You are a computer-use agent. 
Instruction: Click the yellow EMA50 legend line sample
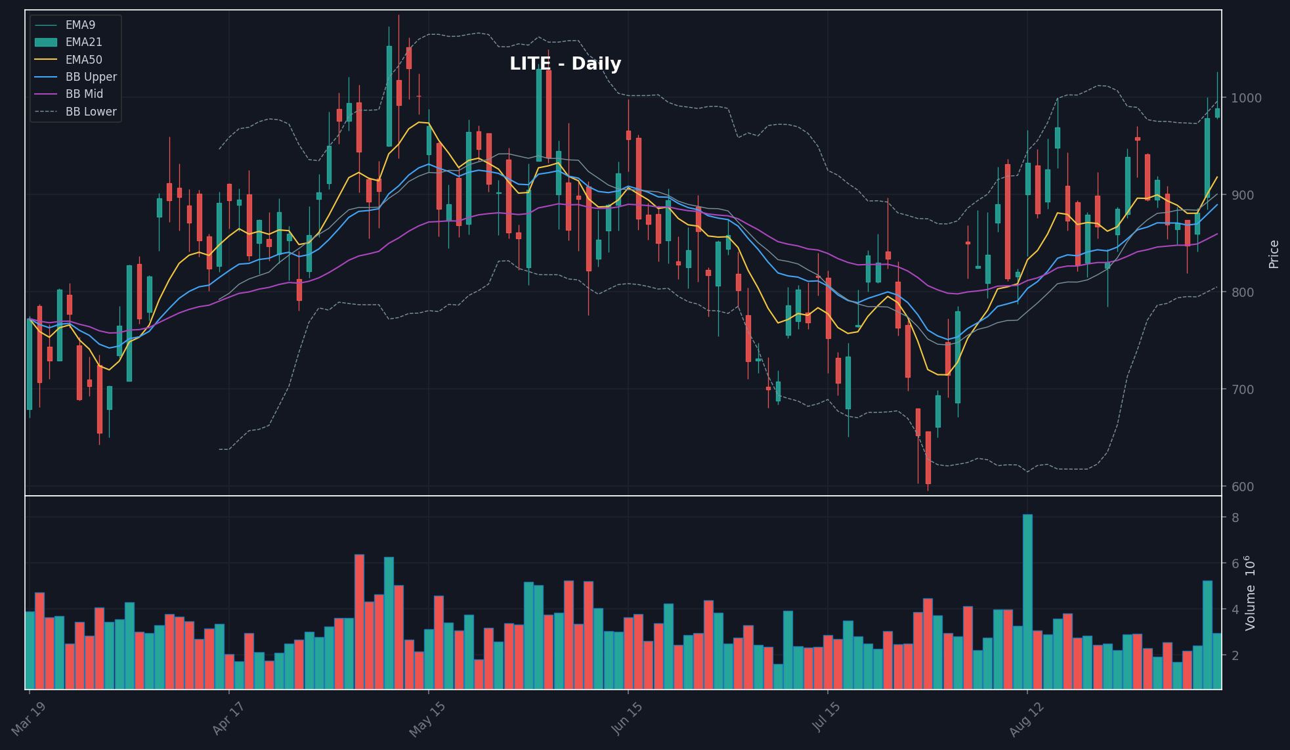[46, 60]
